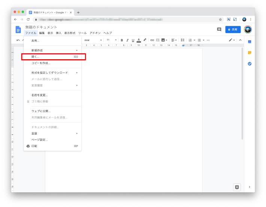Select 名前を変更... menu item
This screenshot has width=266, height=207.
pyautogui.click(x=52, y=95)
